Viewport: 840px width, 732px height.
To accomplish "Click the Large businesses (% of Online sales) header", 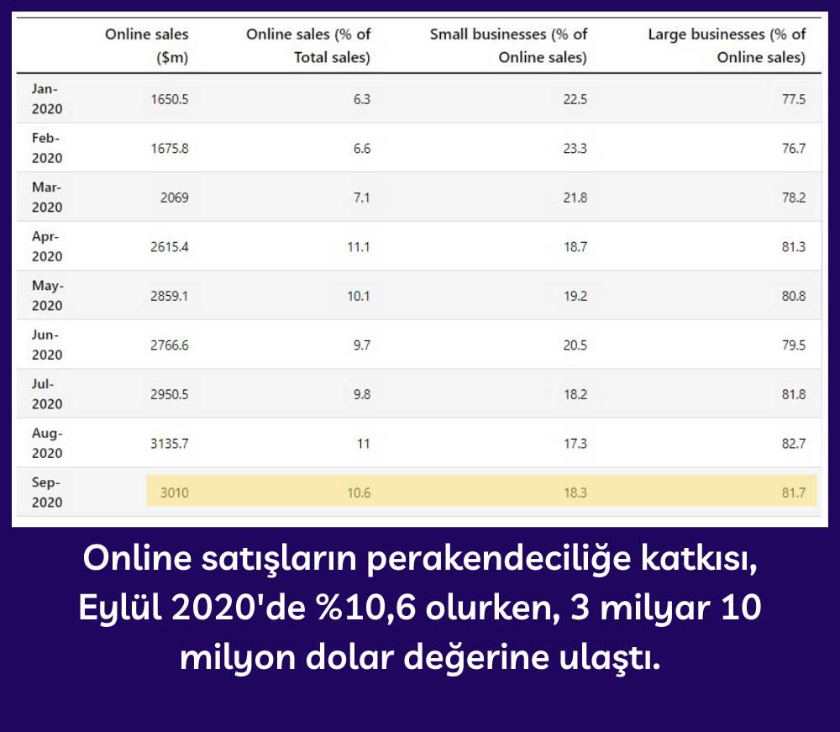I will click(727, 45).
